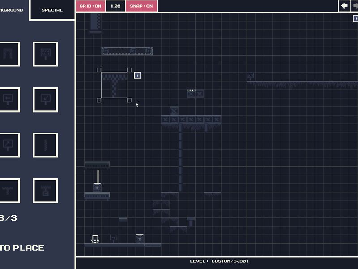Select the chain with hanging crate tile
The image size is (358, 269).
click(46, 191)
